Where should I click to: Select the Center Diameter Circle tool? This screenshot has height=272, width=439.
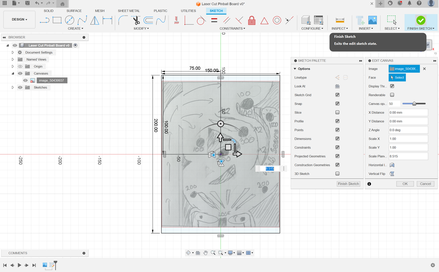point(69,21)
